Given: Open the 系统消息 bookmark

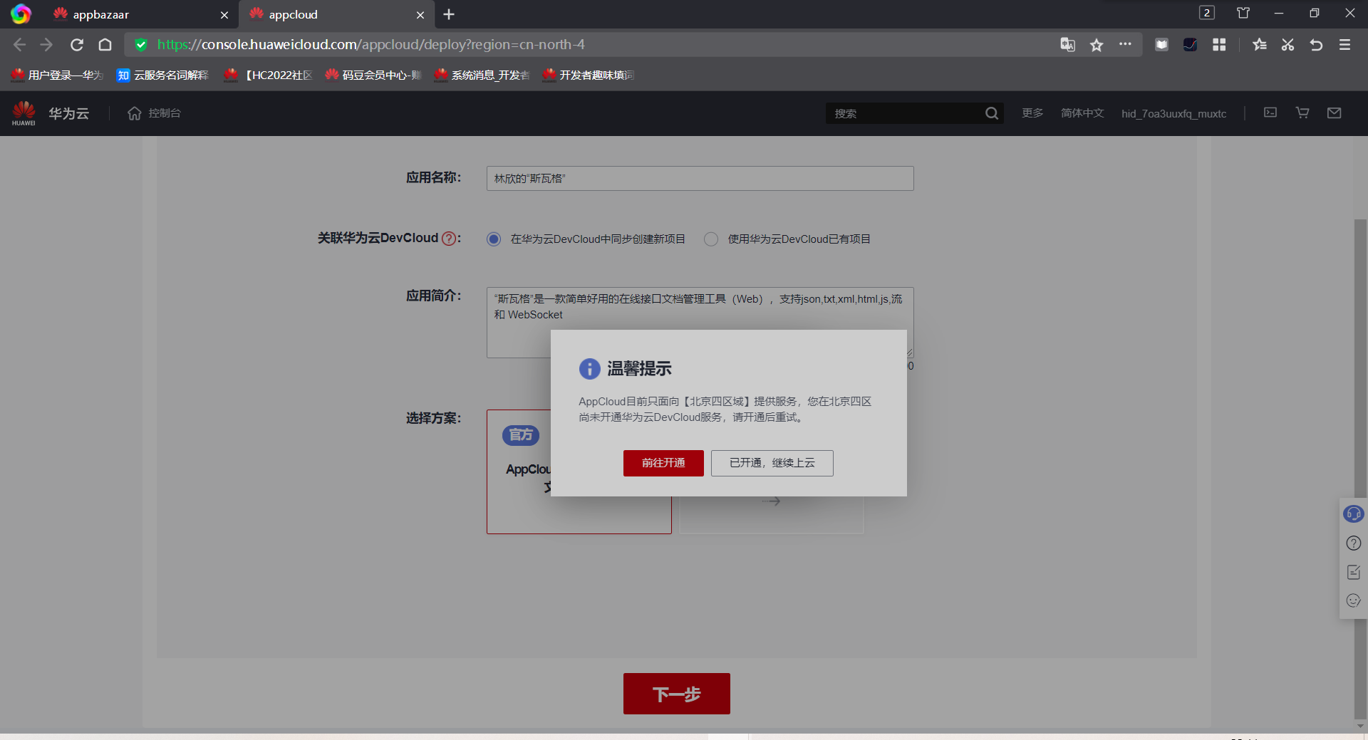Looking at the screenshot, I should click(x=482, y=75).
